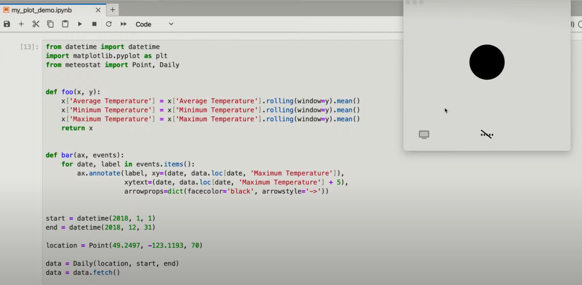Click the kernel status circle indicator
The image size is (582, 285).
580,24
